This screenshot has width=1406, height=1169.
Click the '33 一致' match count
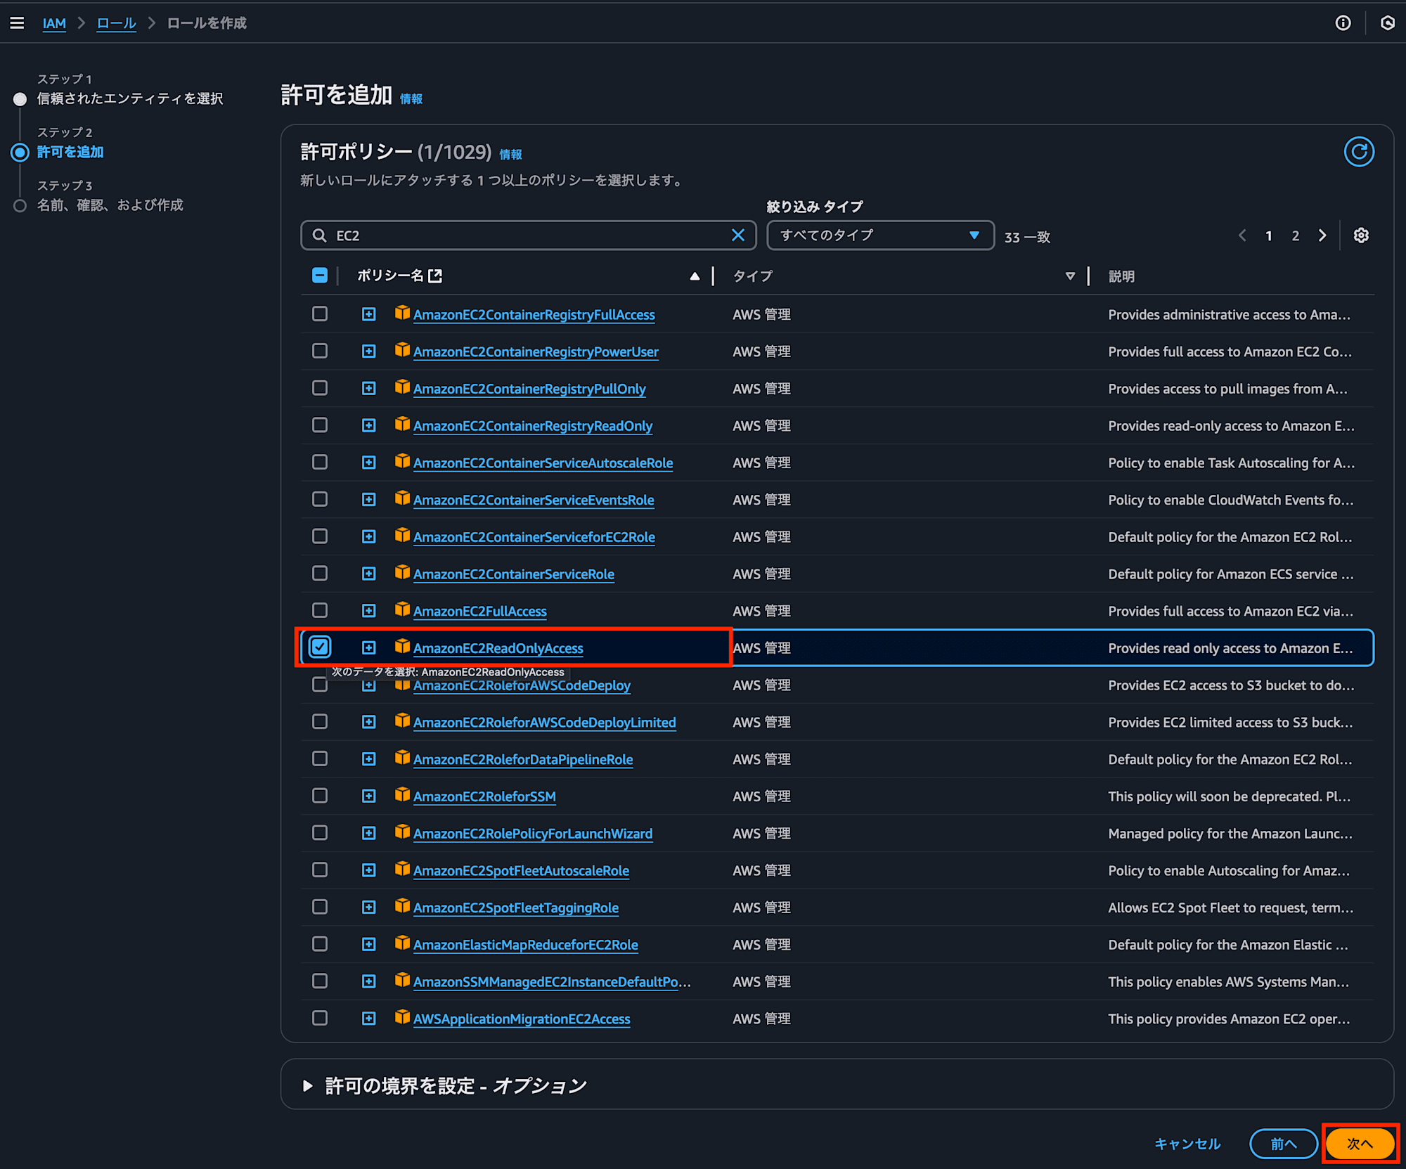(x=1027, y=237)
